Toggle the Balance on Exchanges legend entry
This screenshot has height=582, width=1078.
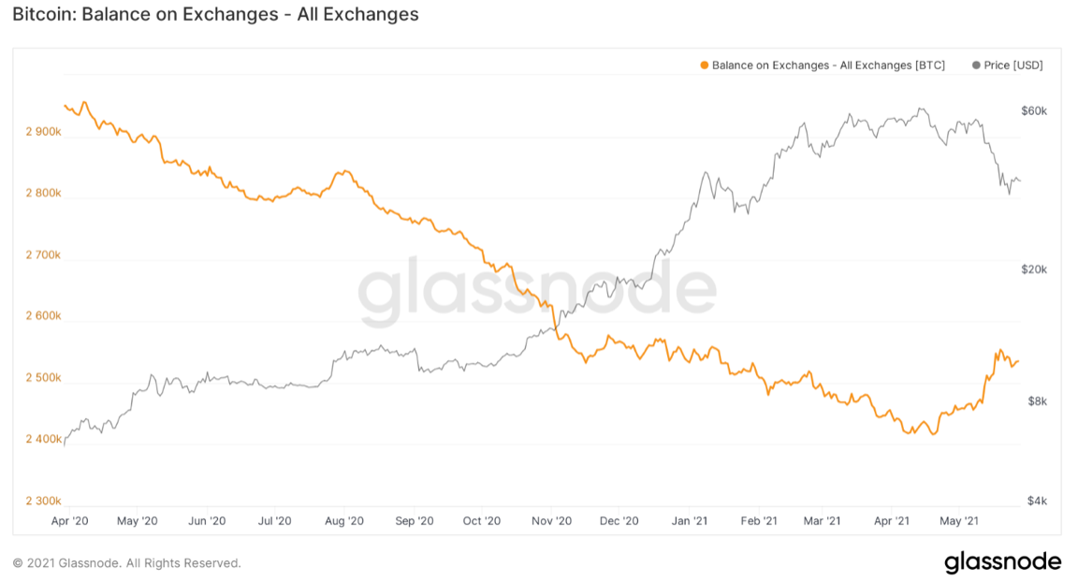(823, 65)
